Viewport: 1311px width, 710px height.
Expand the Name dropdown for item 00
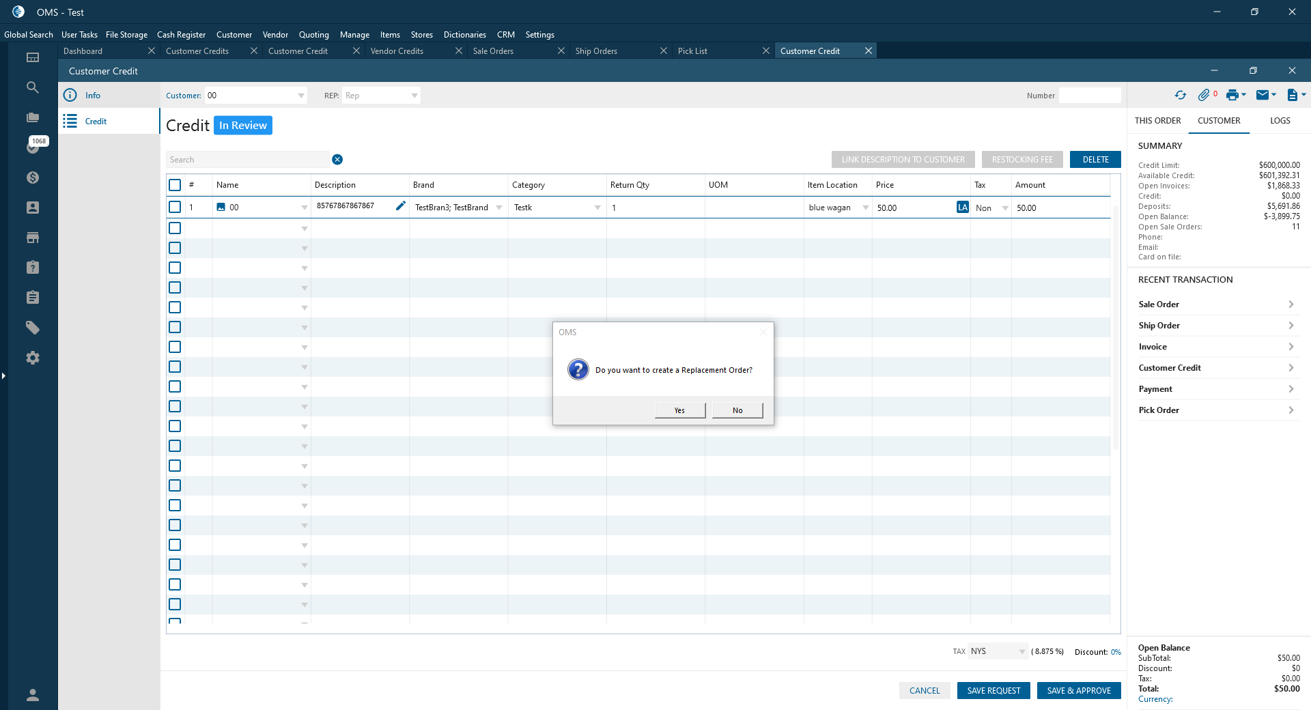(305, 208)
